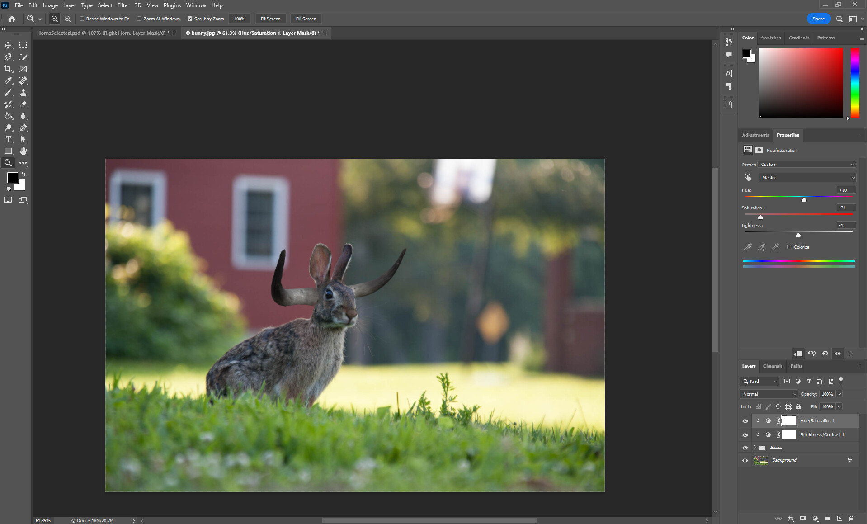The image size is (867, 524).
Task: Select the Move tool
Action: pyautogui.click(x=8, y=45)
